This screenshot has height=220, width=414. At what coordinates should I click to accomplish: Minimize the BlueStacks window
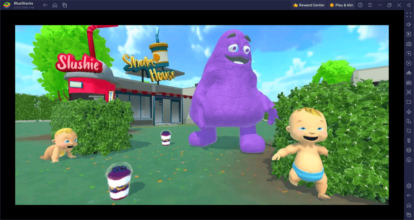[380, 5]
